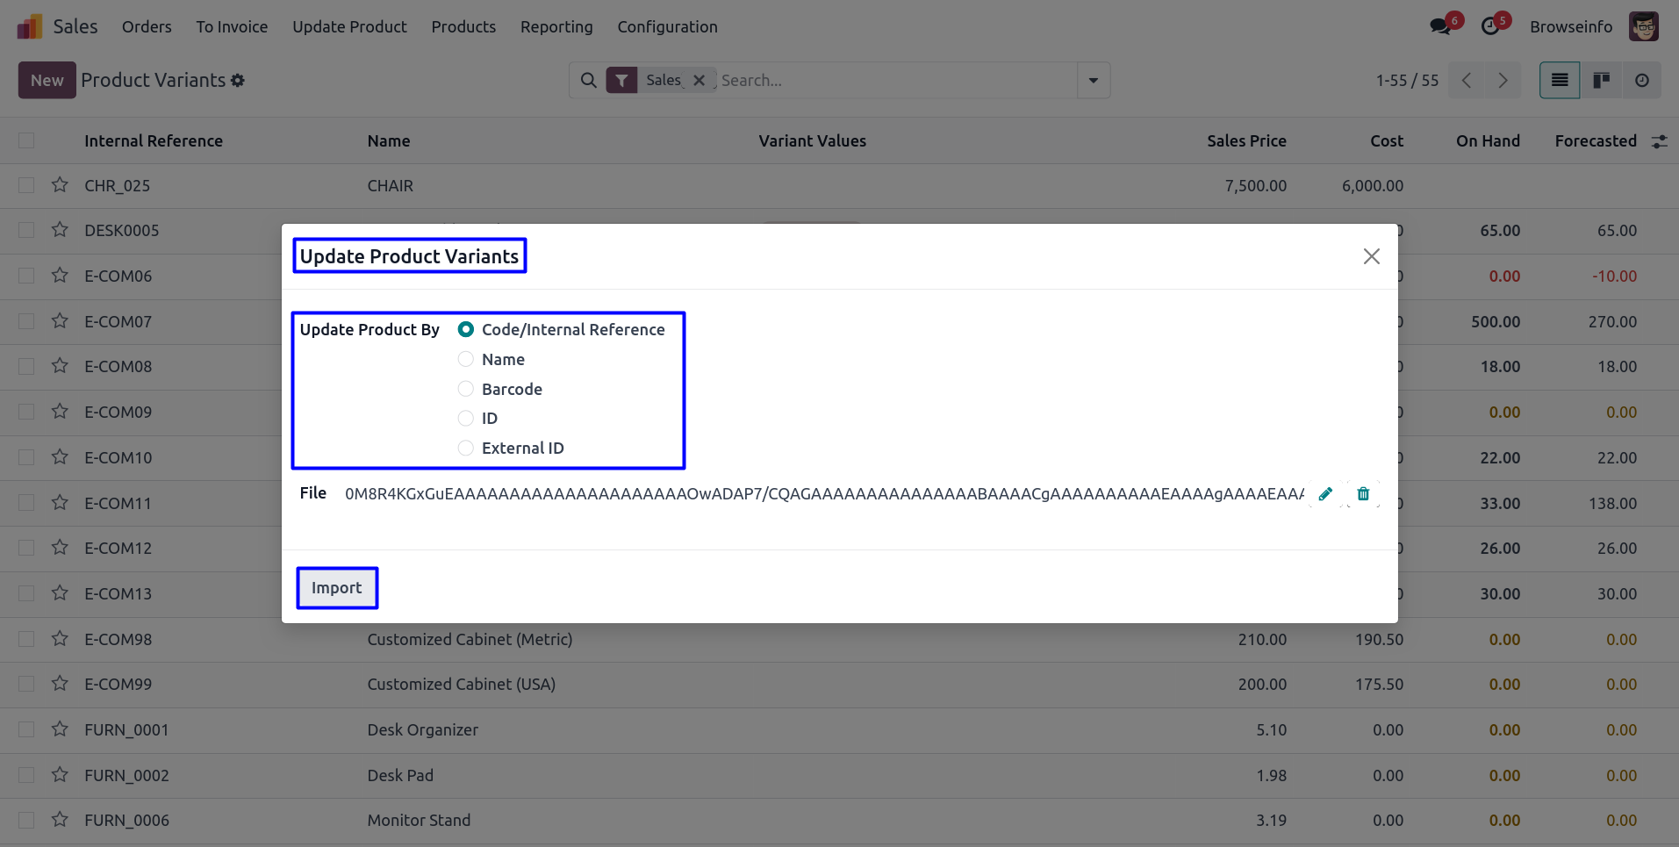Open the activities clock icon
The image size is (1679, 847).
[1490, 26]
